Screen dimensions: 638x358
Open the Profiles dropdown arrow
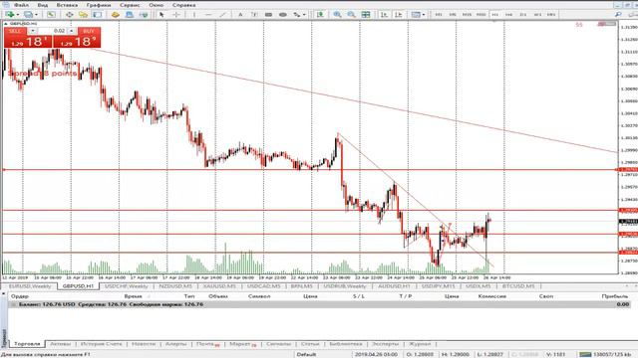point(36,15)
